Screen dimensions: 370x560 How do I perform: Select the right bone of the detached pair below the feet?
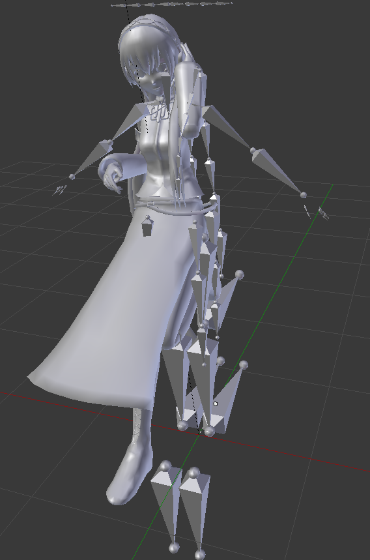coord(195,513)
